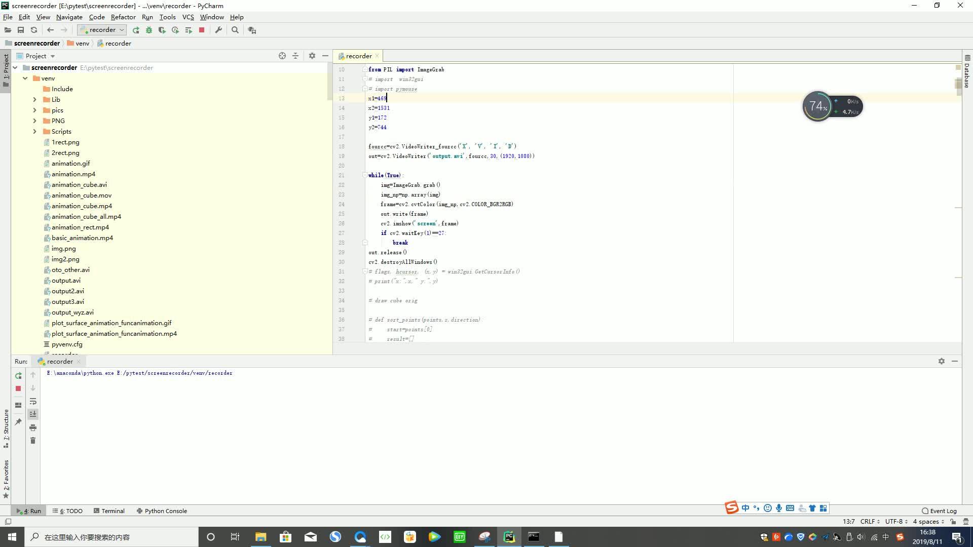Open the Event Log
Screen dimensions: 973x547
[939, 511]
